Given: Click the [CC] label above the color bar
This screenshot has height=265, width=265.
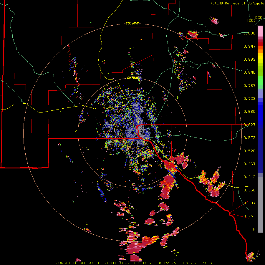Looking at the screenshot, I should pyautogui.click(x=251, y=20).
